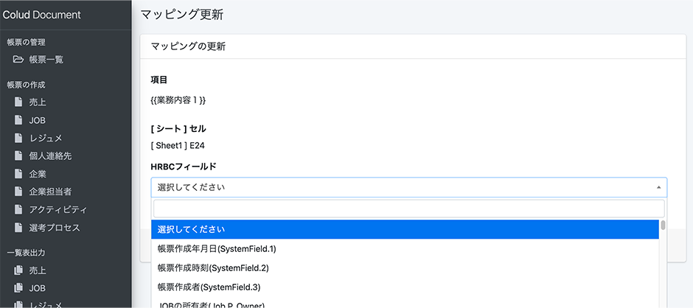Click the search field inside the dropdown
Image resolution: width=693 pixels, height=308 pixels.
click(x=408, y=209)
